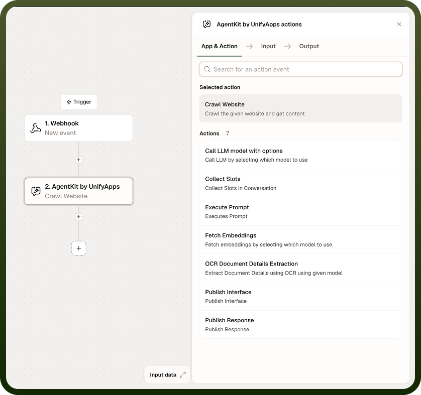Click the Executes Prompt description
421x395 pixels.
[x=226, y=216]
